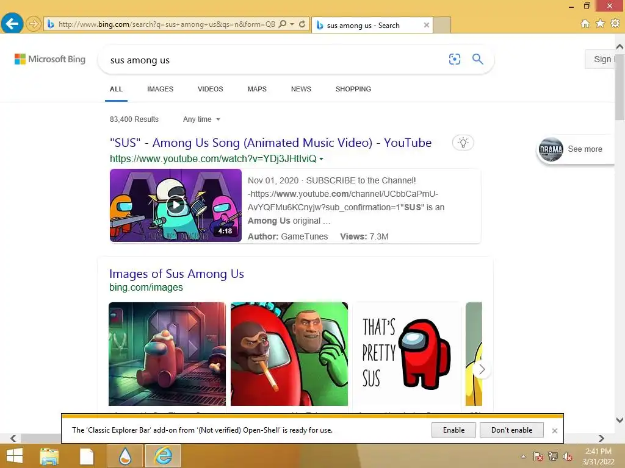This screenshot has height=468, width=625.
Task: Click Enable for Classic Explorer Bar add-on
Action: click(x=453, y=430)
